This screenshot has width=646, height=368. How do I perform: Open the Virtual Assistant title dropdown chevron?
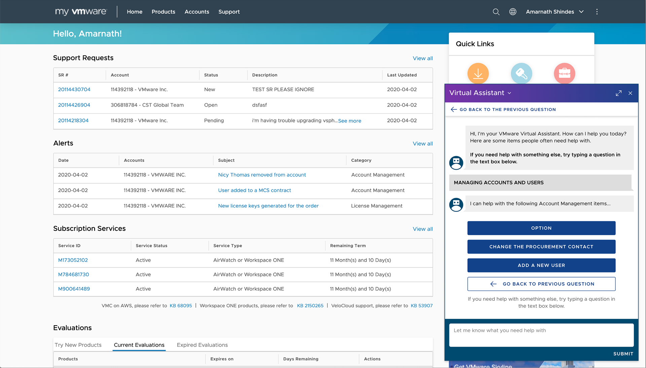[x=509, y=93]
